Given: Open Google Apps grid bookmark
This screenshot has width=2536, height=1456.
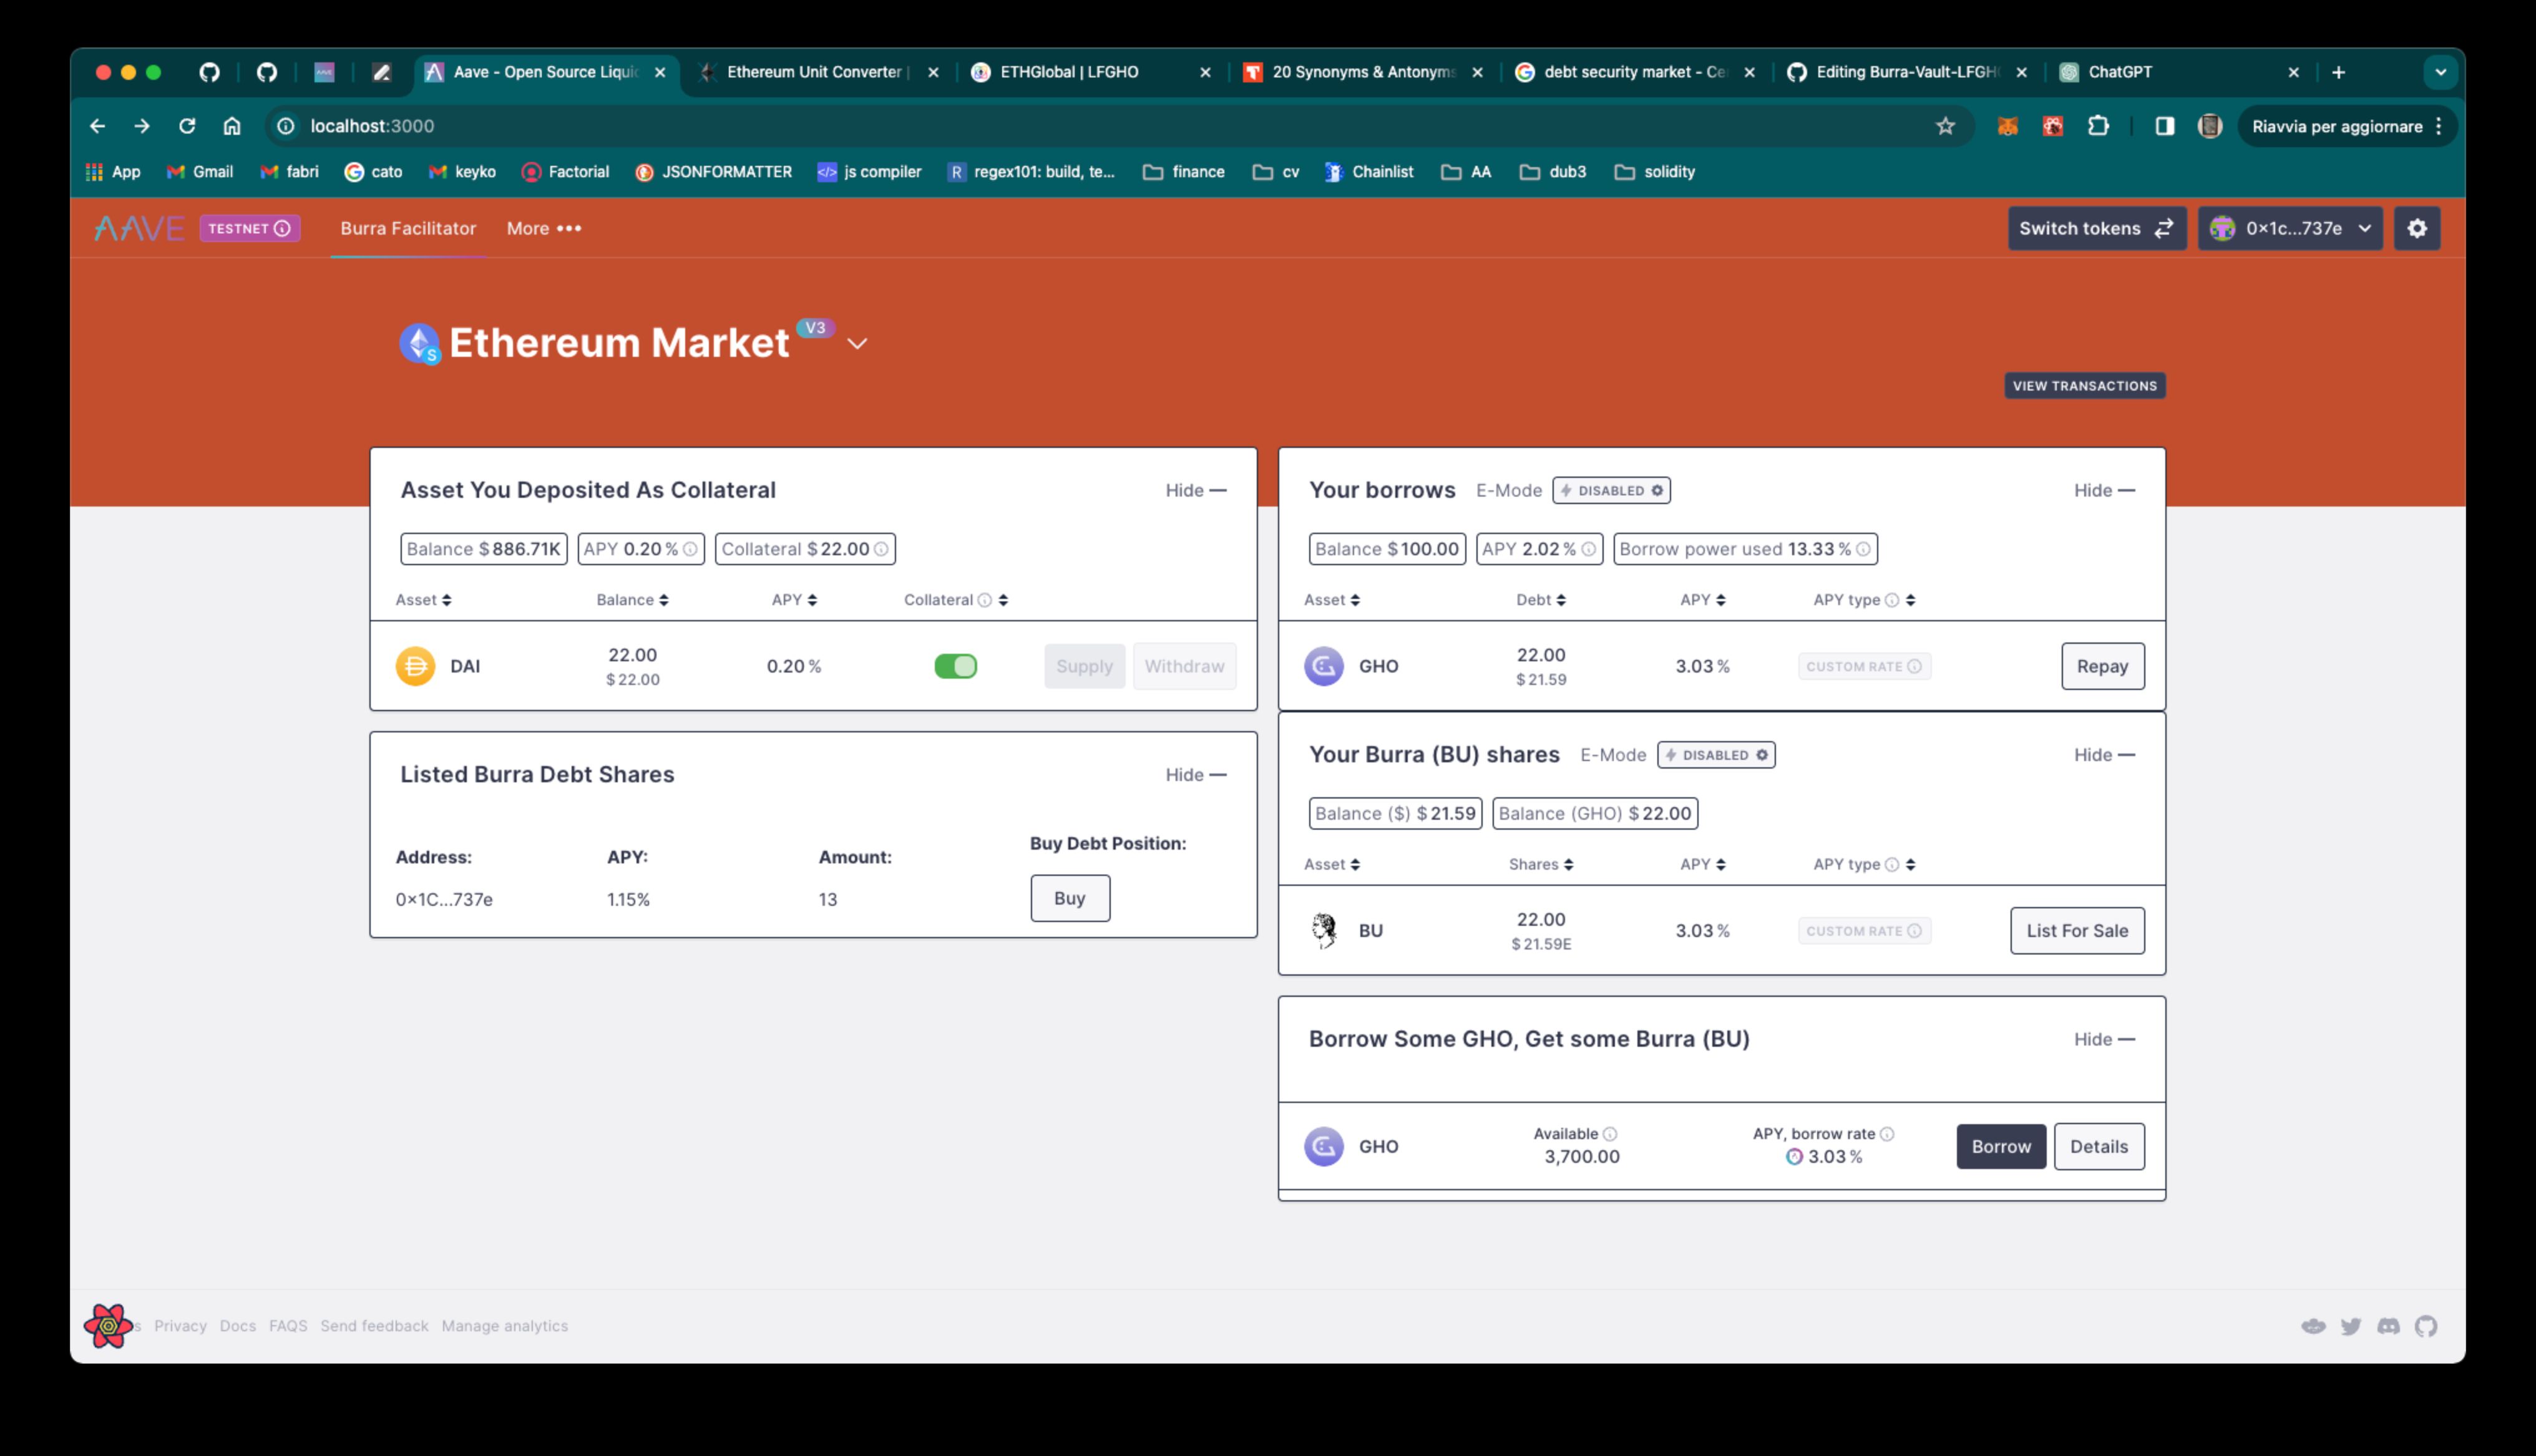Looking at the screenshot, I should (113, 172).
